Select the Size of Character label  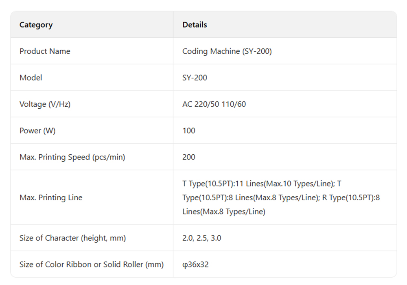[72, 238]
